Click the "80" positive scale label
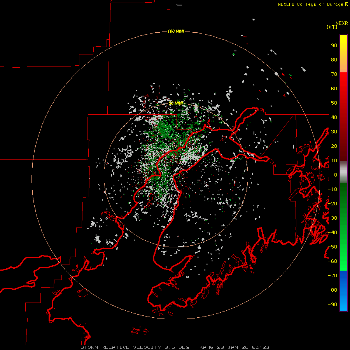 (334, 60)
